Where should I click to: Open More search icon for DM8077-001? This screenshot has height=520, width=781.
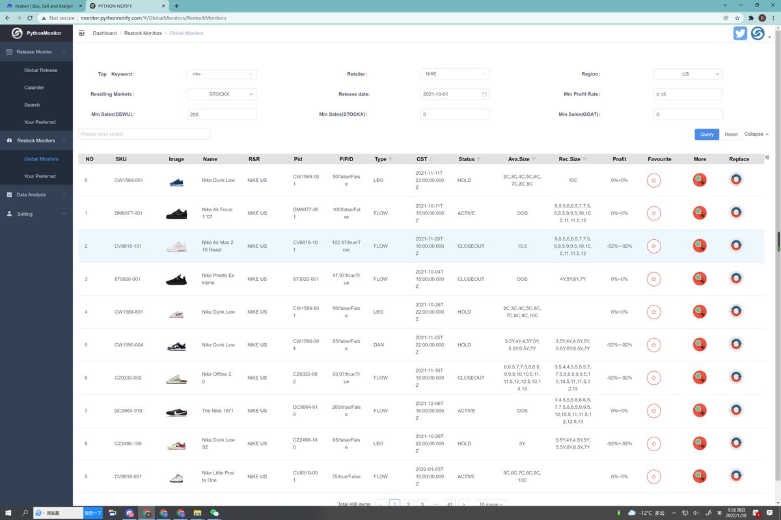point(700,213)
